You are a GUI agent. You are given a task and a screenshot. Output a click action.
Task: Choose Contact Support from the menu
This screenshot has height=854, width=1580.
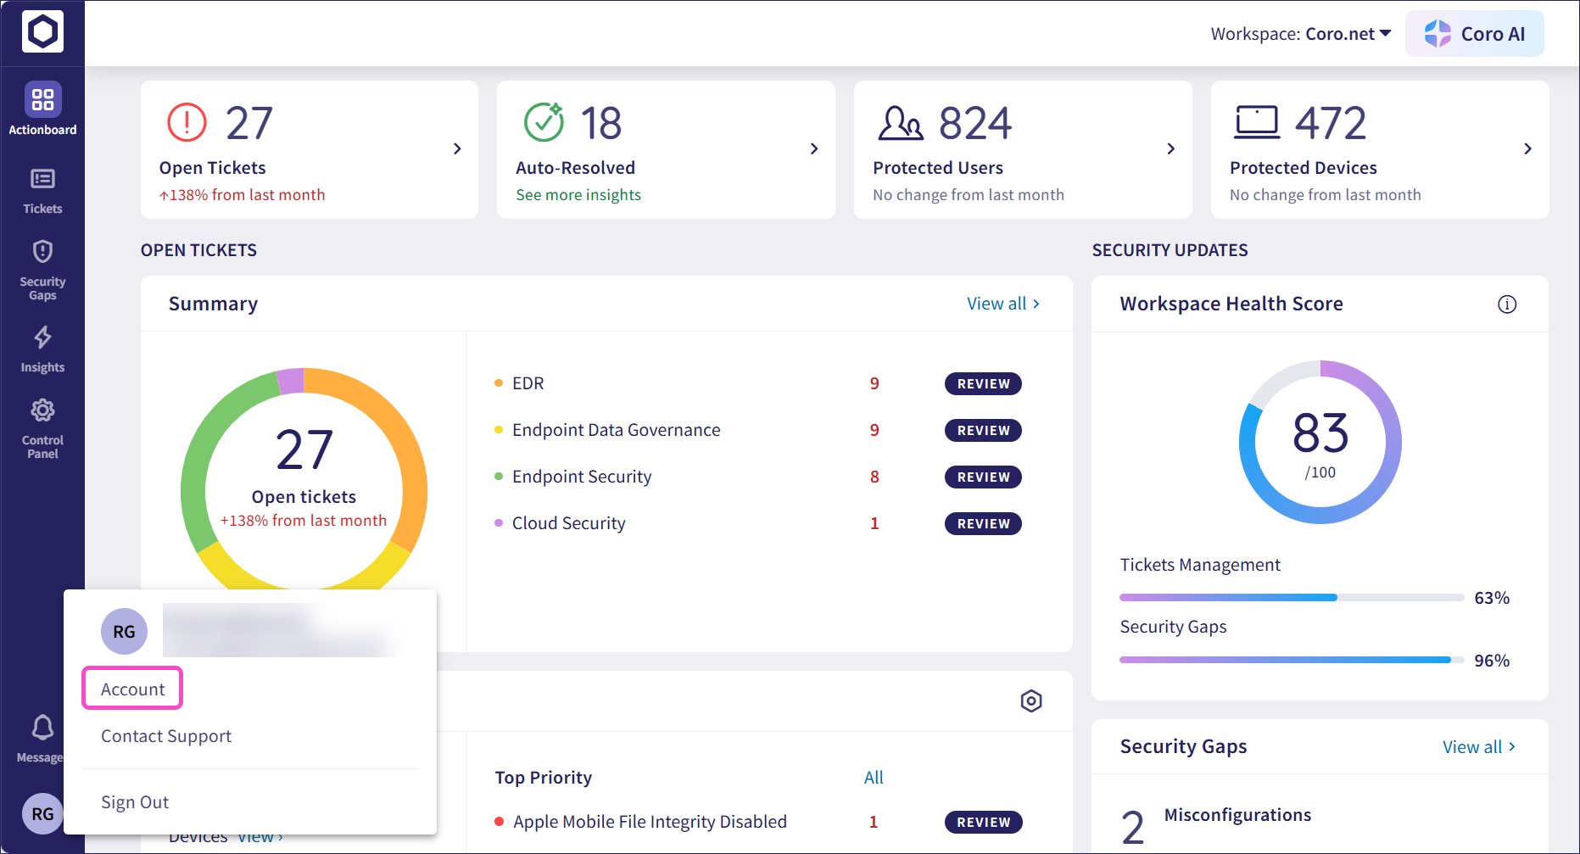pos(165,736)
